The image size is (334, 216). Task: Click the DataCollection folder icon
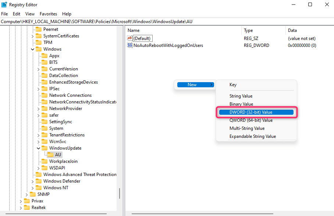pos(45,76)
